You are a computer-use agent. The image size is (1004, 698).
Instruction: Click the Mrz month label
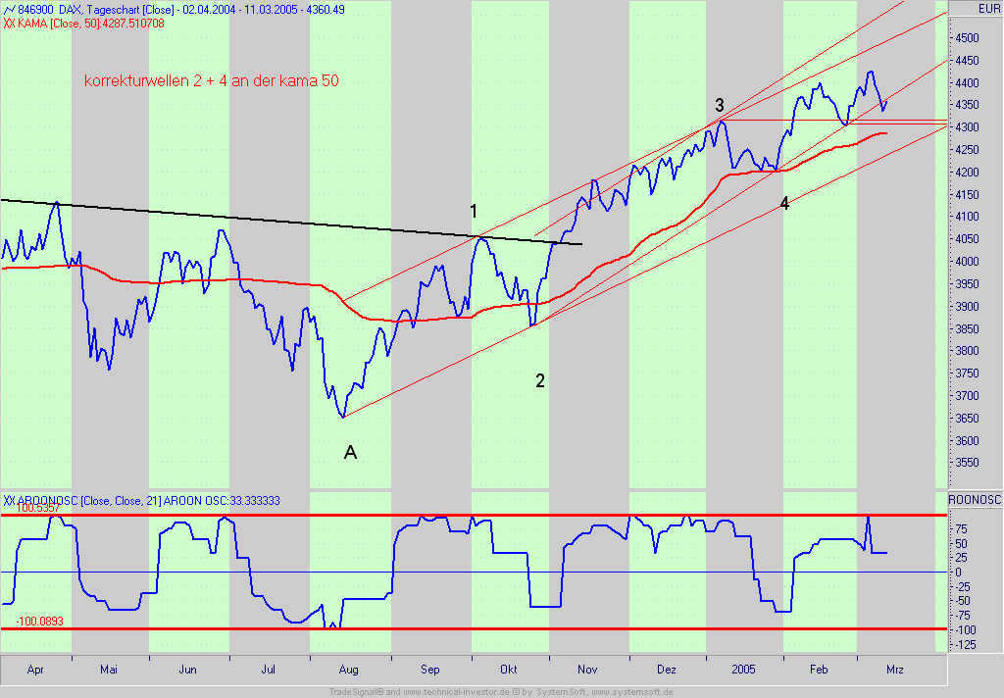895,670
